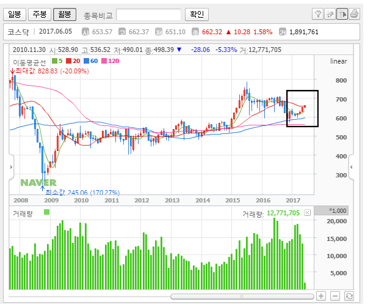Viewport: 376px width, 304px height.
Task: Click the low price icon beside 651.10
Action: 159,32
